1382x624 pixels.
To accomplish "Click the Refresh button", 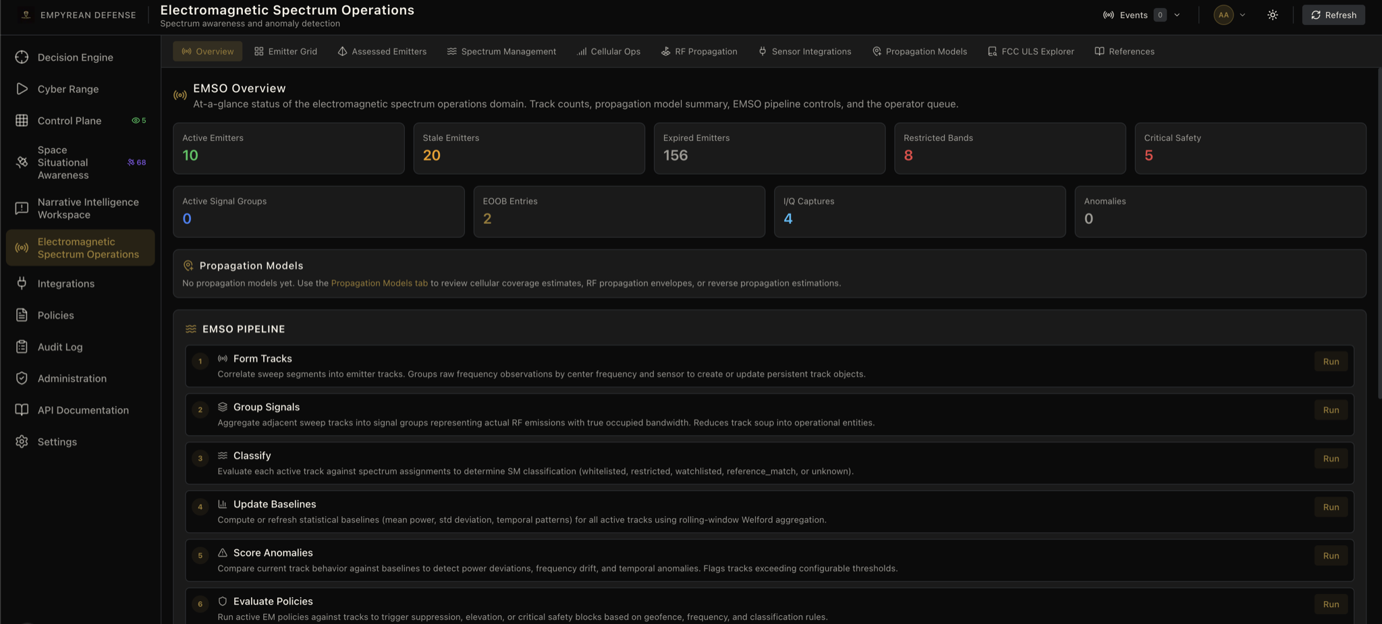I will [x=1333, y=15].
